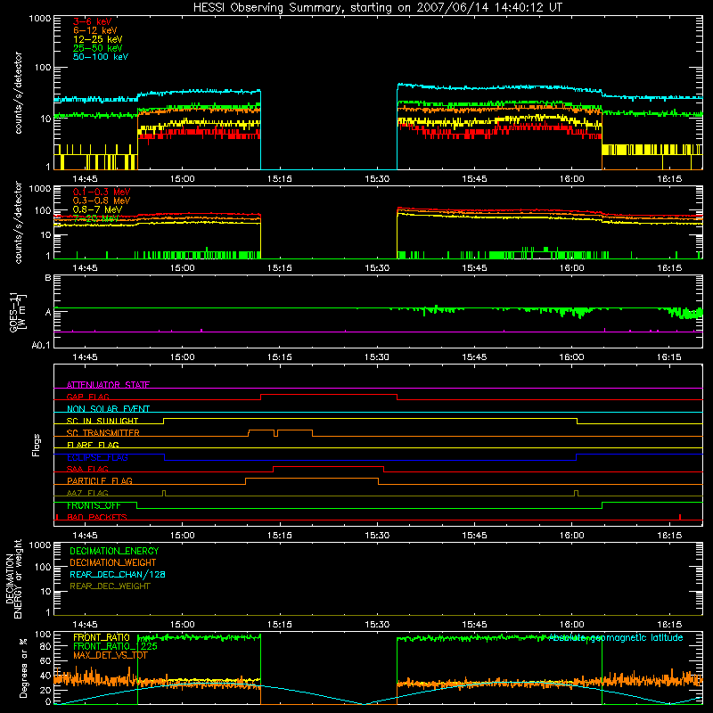Pick the 50-100 keV legend label
Screen dimensions: 713x713
point(101,56)
